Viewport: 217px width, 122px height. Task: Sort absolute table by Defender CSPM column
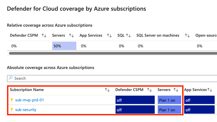(149, 90)
